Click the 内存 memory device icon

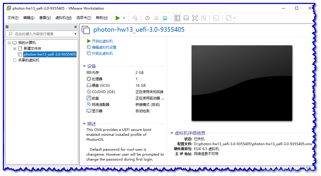(x=89, y=72)
